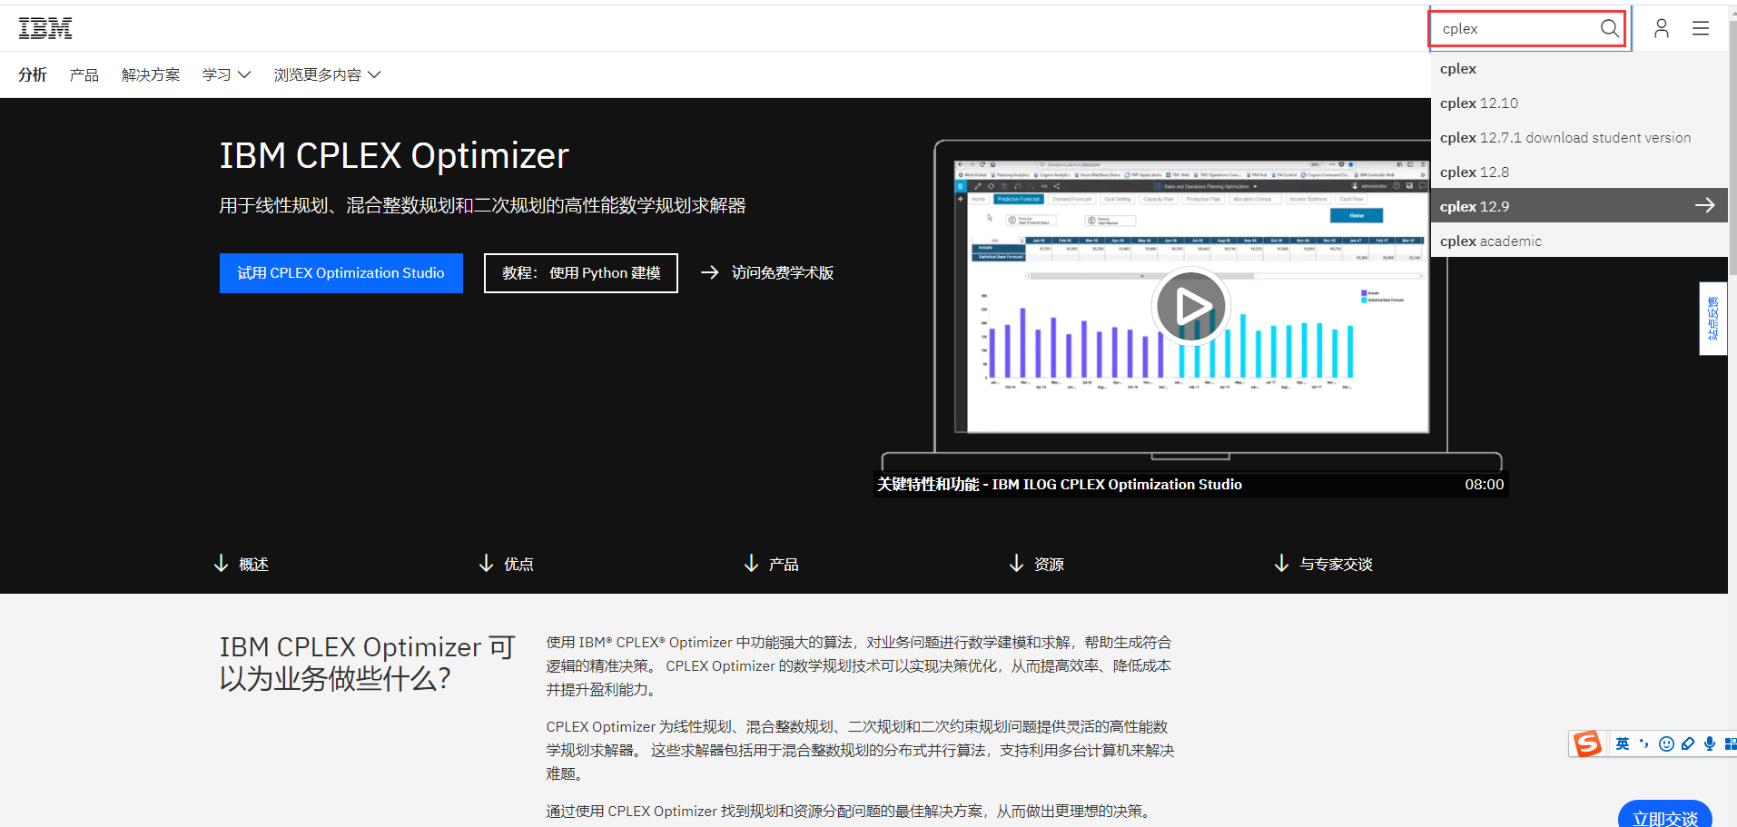The height and width of the screenshot is (827, 1737).
Task: Click the Sogou input method logo
Action: click(1587, 743)
